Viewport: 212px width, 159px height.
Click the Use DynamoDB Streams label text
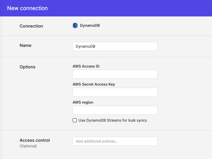(112, 120)
